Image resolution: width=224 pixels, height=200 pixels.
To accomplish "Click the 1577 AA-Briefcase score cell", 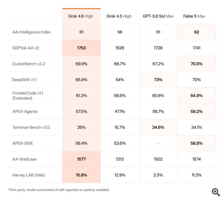I will 82,159.
